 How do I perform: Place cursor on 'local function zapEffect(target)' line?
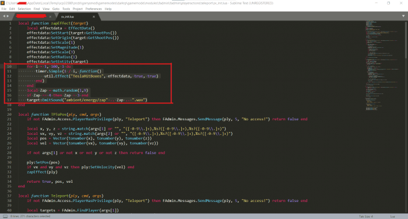pos(53,23)
